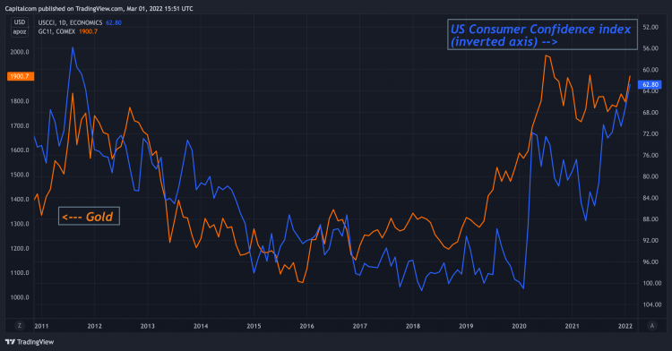Click the 1500.0 tick on left price axis

coord(20,175)
